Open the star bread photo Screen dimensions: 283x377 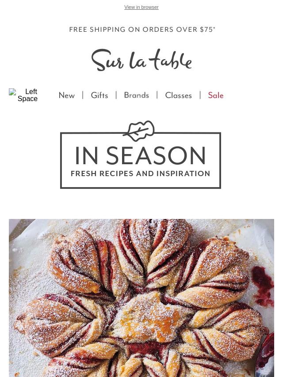tap(141, 298)
